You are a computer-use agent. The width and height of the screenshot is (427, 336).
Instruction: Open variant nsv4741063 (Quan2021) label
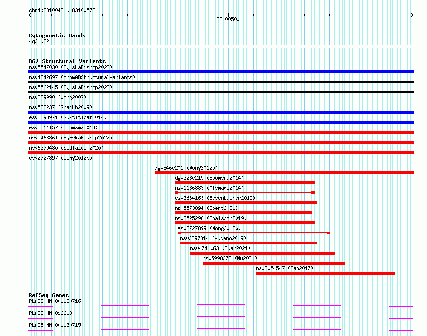pos(220,248)
